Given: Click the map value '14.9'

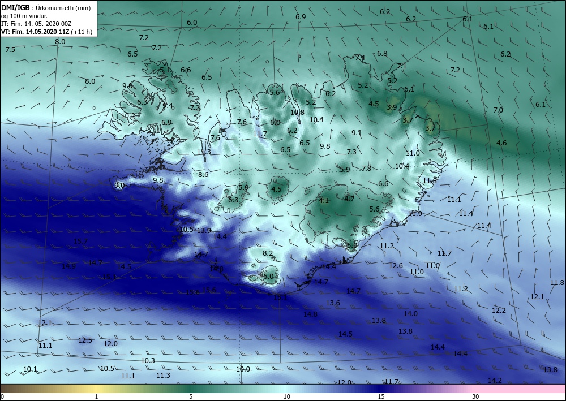Looking at the screenshot, I should pyautogui.click(x=68, y=266).
